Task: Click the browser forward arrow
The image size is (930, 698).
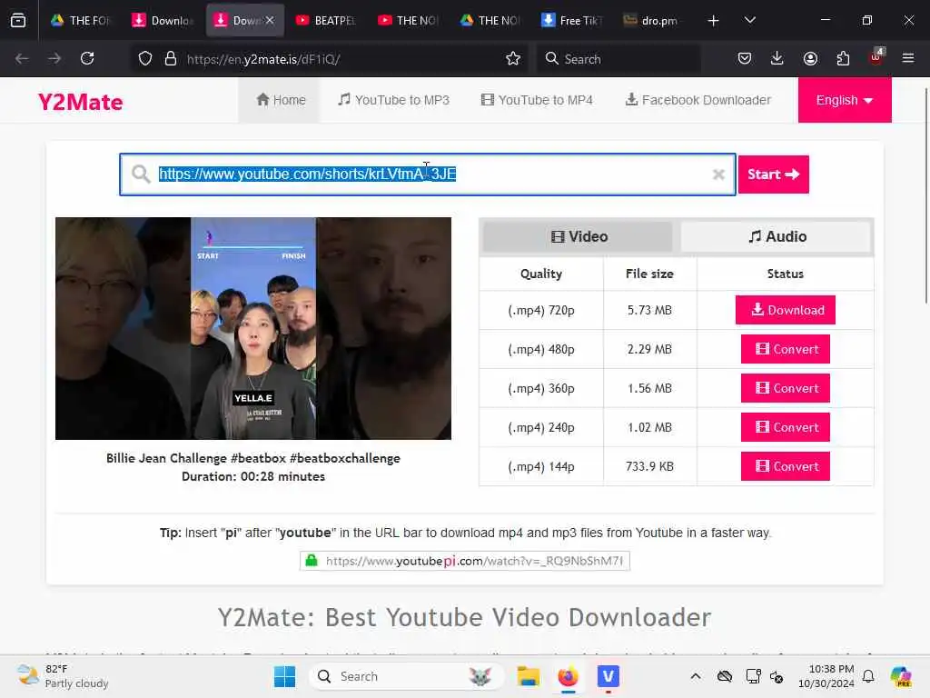Action: [54, 58]
